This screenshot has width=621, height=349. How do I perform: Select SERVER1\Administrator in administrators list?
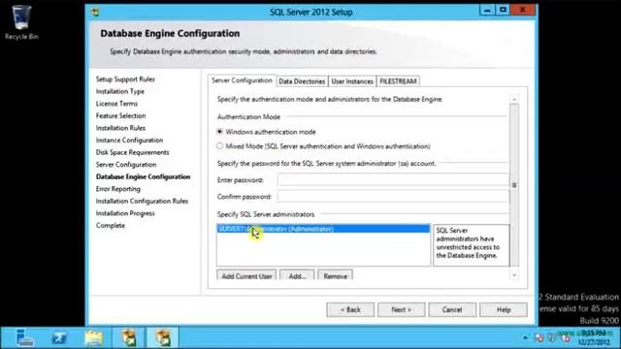click(x=323, y=229)
